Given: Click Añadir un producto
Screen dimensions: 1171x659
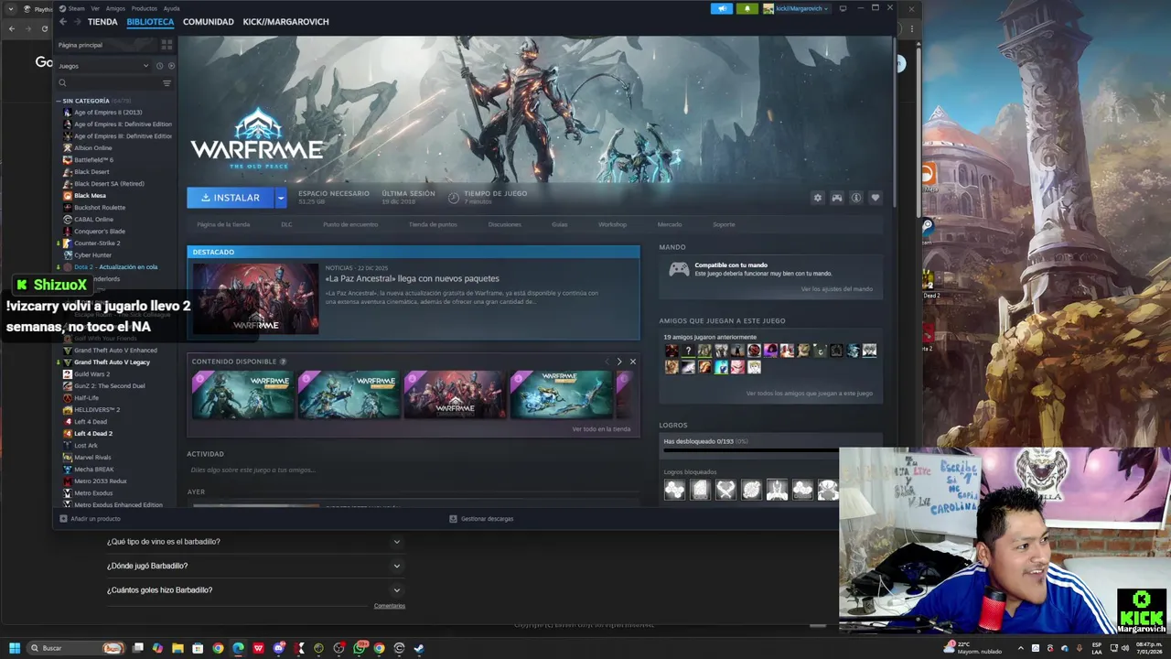Looking at the screenshot, I should coord(90,519).
